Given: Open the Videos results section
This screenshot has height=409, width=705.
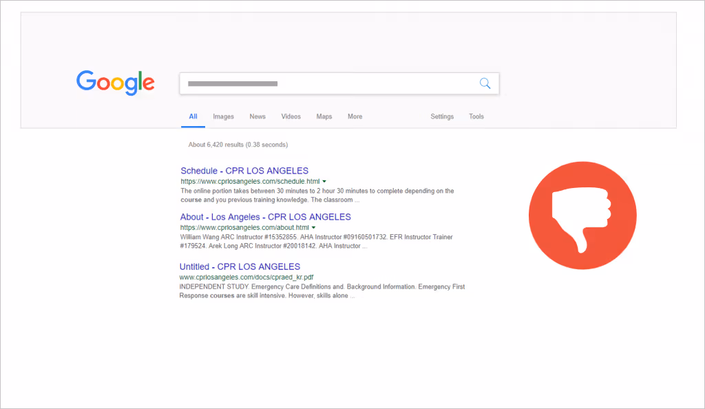Looking at the screenshot, I should coord(291,116).
